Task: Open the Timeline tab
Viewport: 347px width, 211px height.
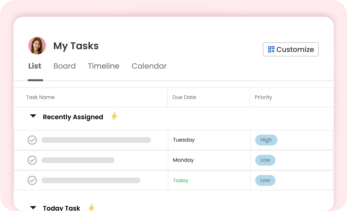Action: click(x=104, y=66)
